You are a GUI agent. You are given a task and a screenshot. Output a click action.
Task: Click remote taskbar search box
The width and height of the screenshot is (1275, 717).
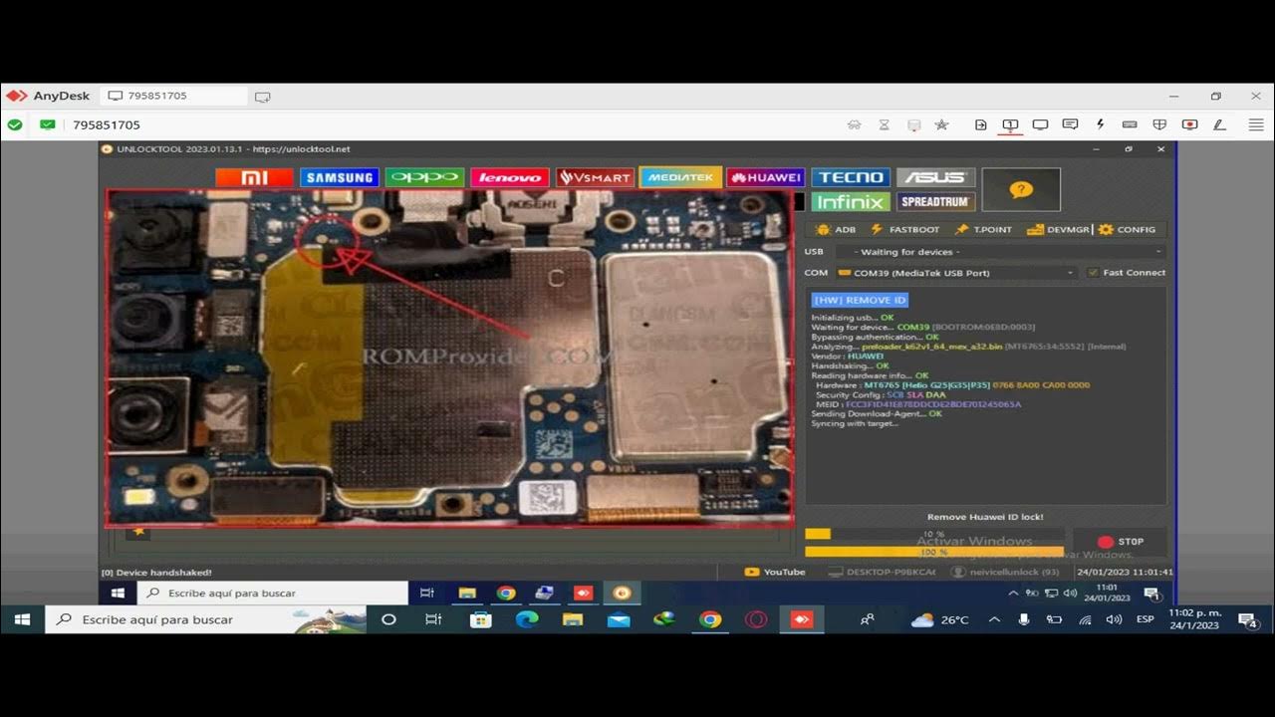click(x=273, y=593)
